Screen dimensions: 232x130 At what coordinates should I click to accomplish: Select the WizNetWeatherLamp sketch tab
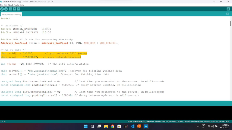pos(11,15)
